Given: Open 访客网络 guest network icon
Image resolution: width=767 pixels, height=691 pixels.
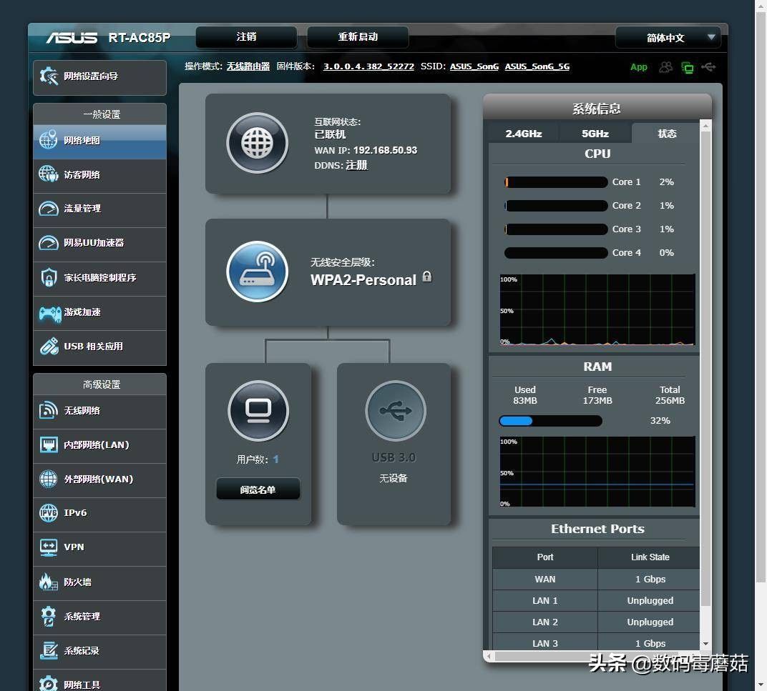Looking at the screenshot, I should point(49,174).
